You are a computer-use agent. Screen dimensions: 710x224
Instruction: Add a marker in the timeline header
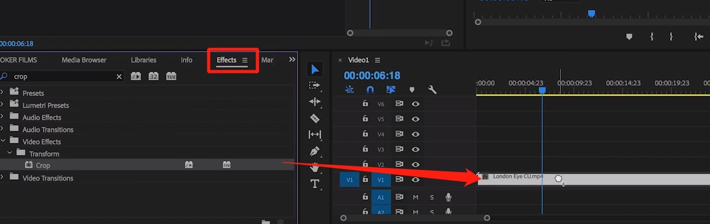pyautogui.click(x=412, y=90)
